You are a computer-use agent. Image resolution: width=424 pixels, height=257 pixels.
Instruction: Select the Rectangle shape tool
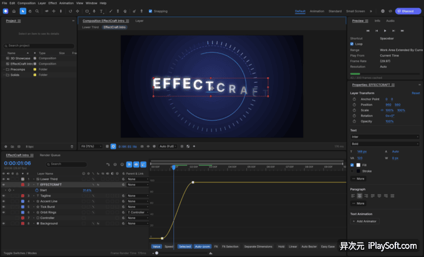click(x=87, y=11)
